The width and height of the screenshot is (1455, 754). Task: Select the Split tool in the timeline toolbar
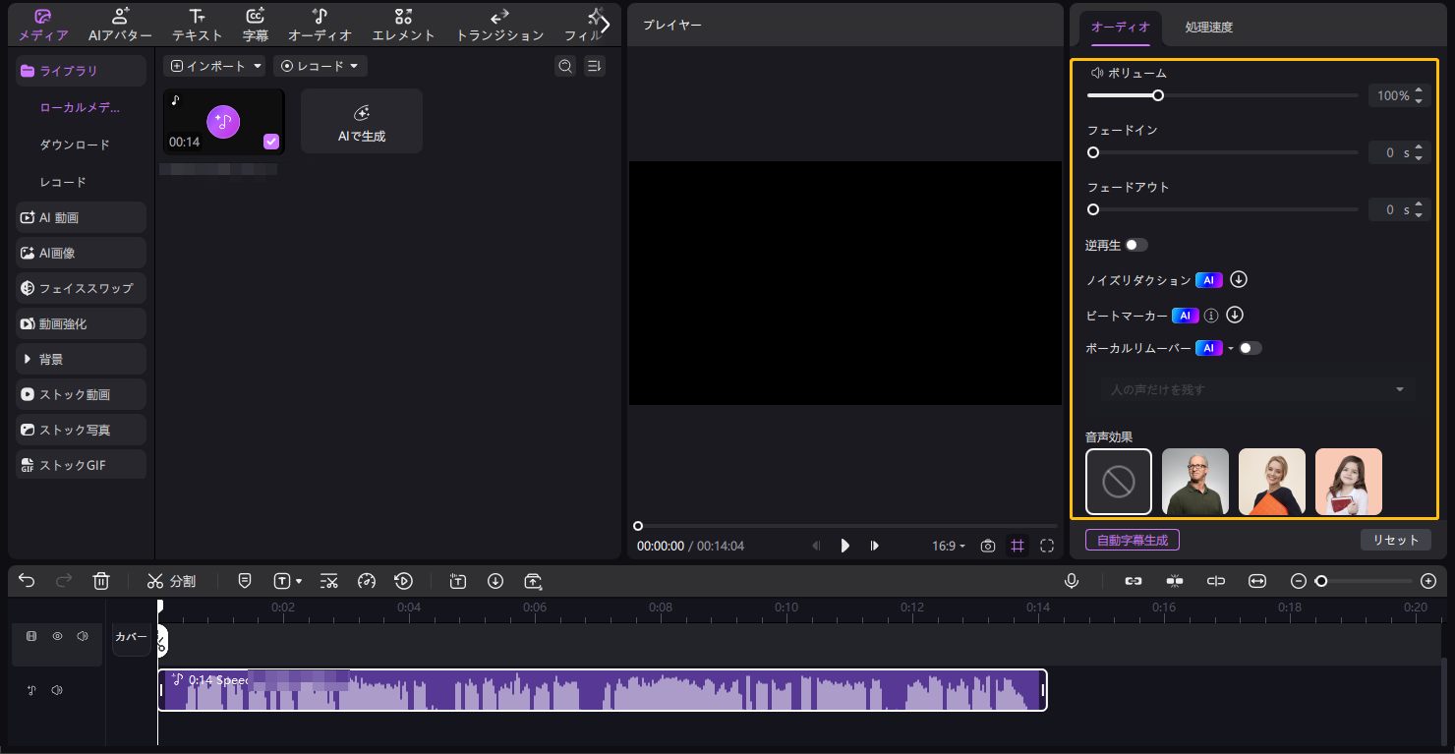pyautogui.click(x=172, y=581)
